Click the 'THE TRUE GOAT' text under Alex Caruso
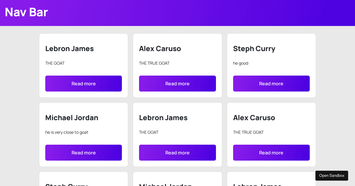355x186 pixels. [x=154, y=63]
